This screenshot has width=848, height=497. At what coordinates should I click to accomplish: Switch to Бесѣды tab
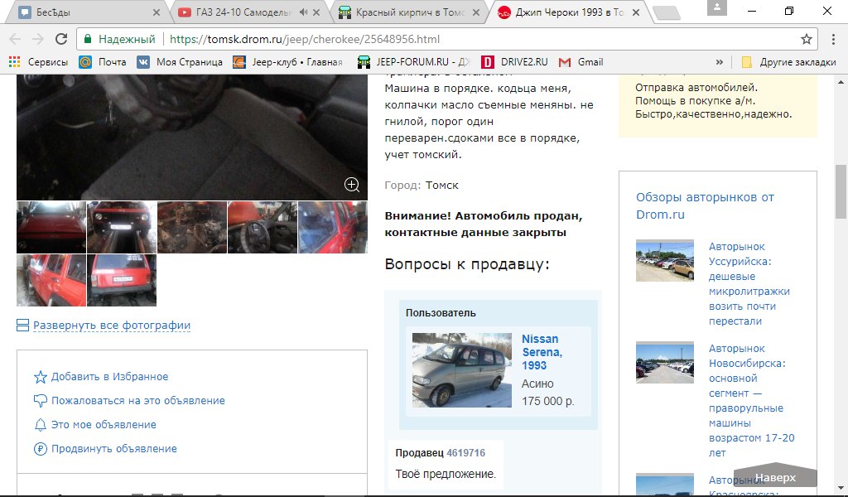tap(89, 12)
